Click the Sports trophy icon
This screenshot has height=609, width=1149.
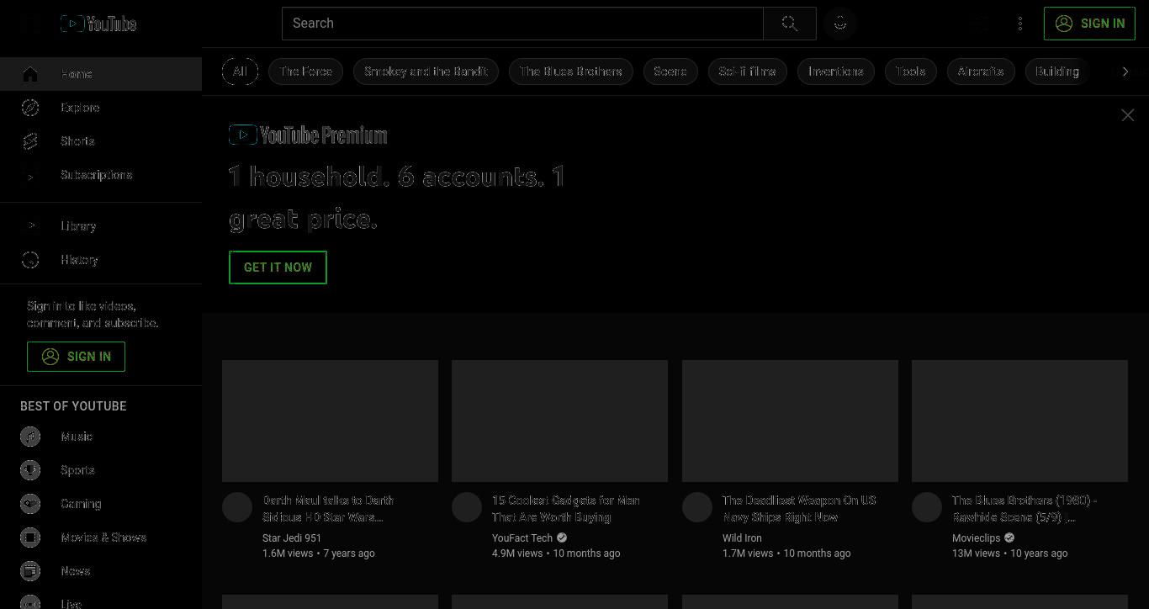(x=30, y=470)
